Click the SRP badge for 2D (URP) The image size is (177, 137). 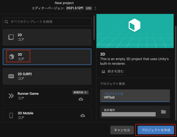[11, 76]
